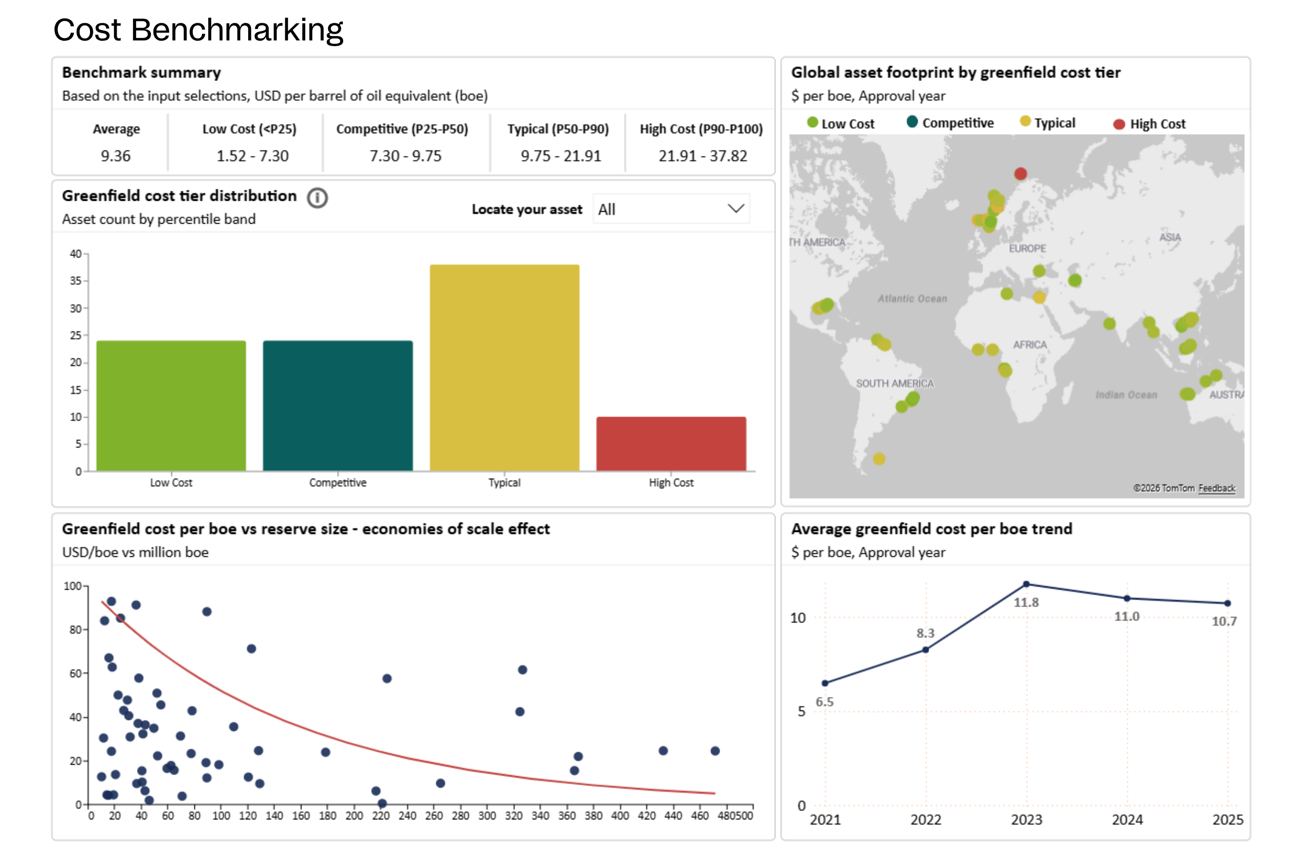
Task: Click the Benchmark summary title
Action: [x=141, y=72]
